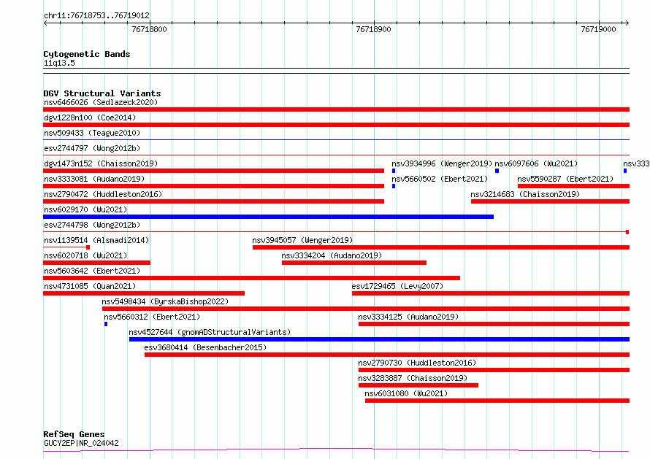Screen dimensions: 650x459
Task: Click small blue marker under nsv5660502
Action: 394,186
